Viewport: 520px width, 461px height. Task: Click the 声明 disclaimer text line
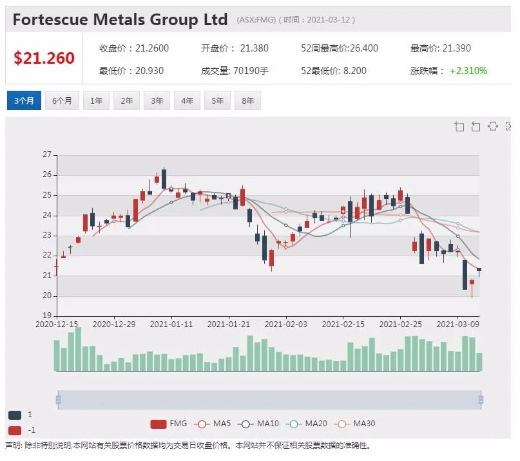pos(188,446)
